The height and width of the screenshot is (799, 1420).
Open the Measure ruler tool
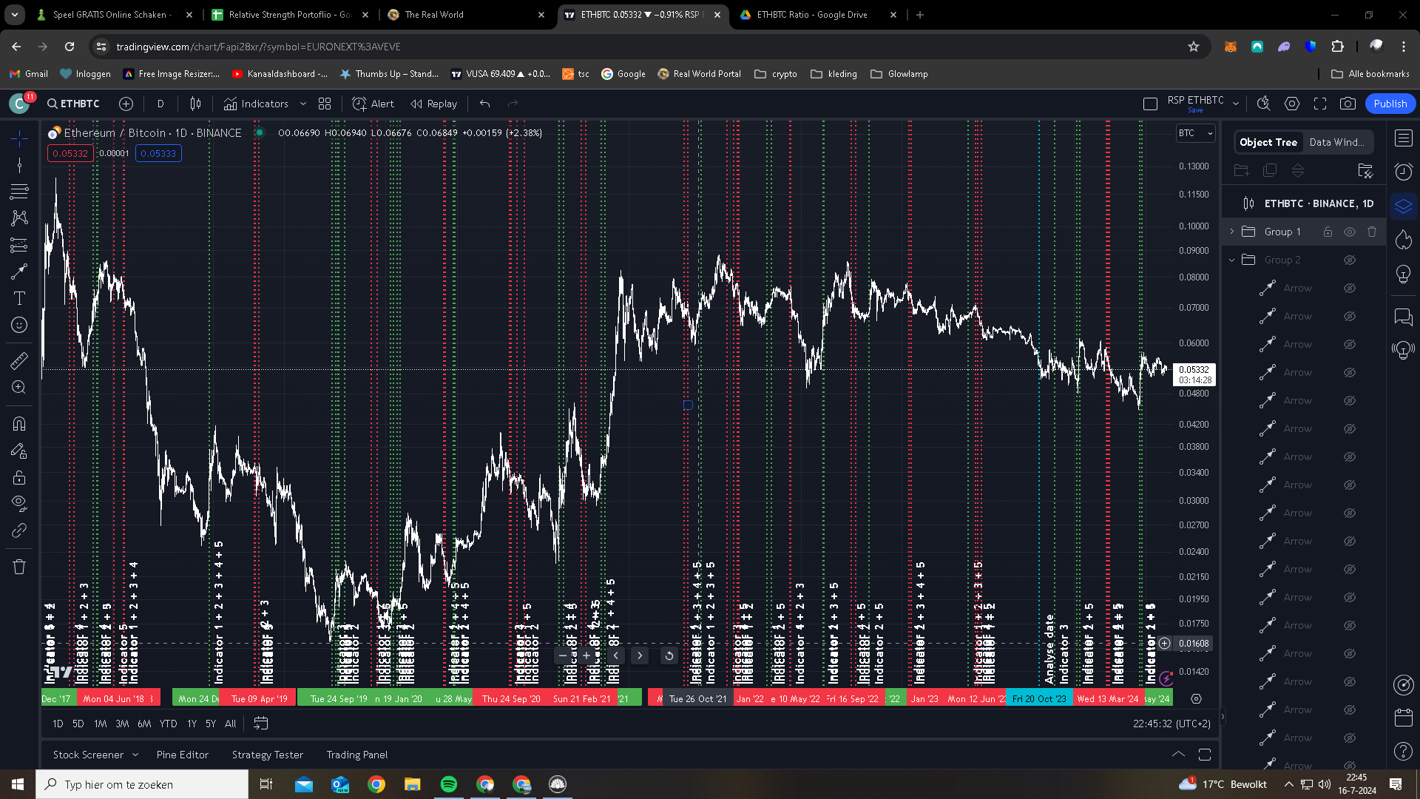point(19,361)
